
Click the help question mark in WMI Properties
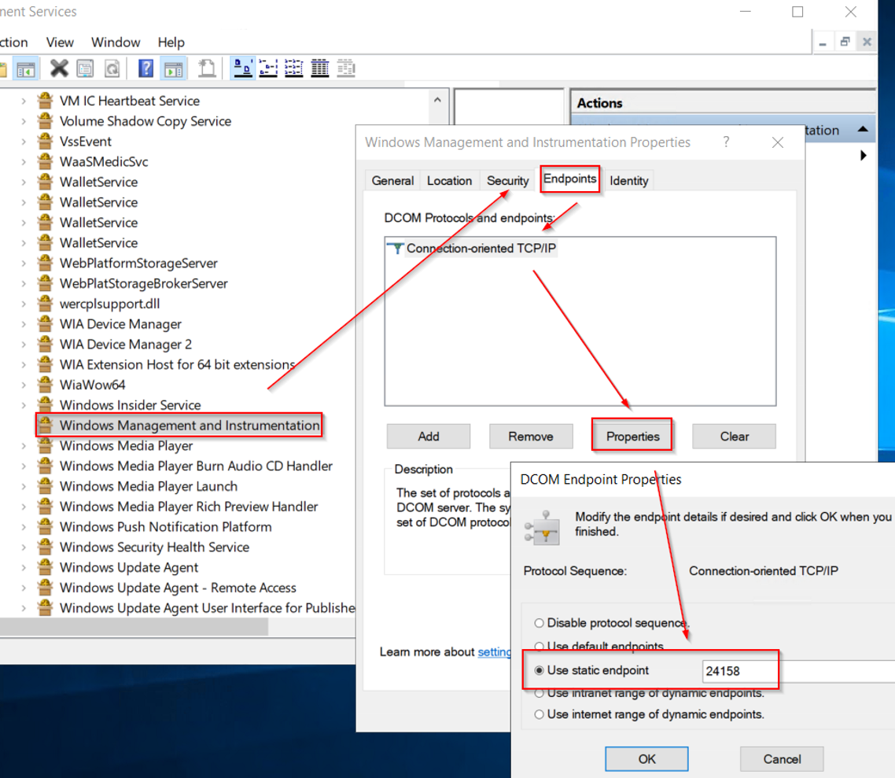pos(726,142)
